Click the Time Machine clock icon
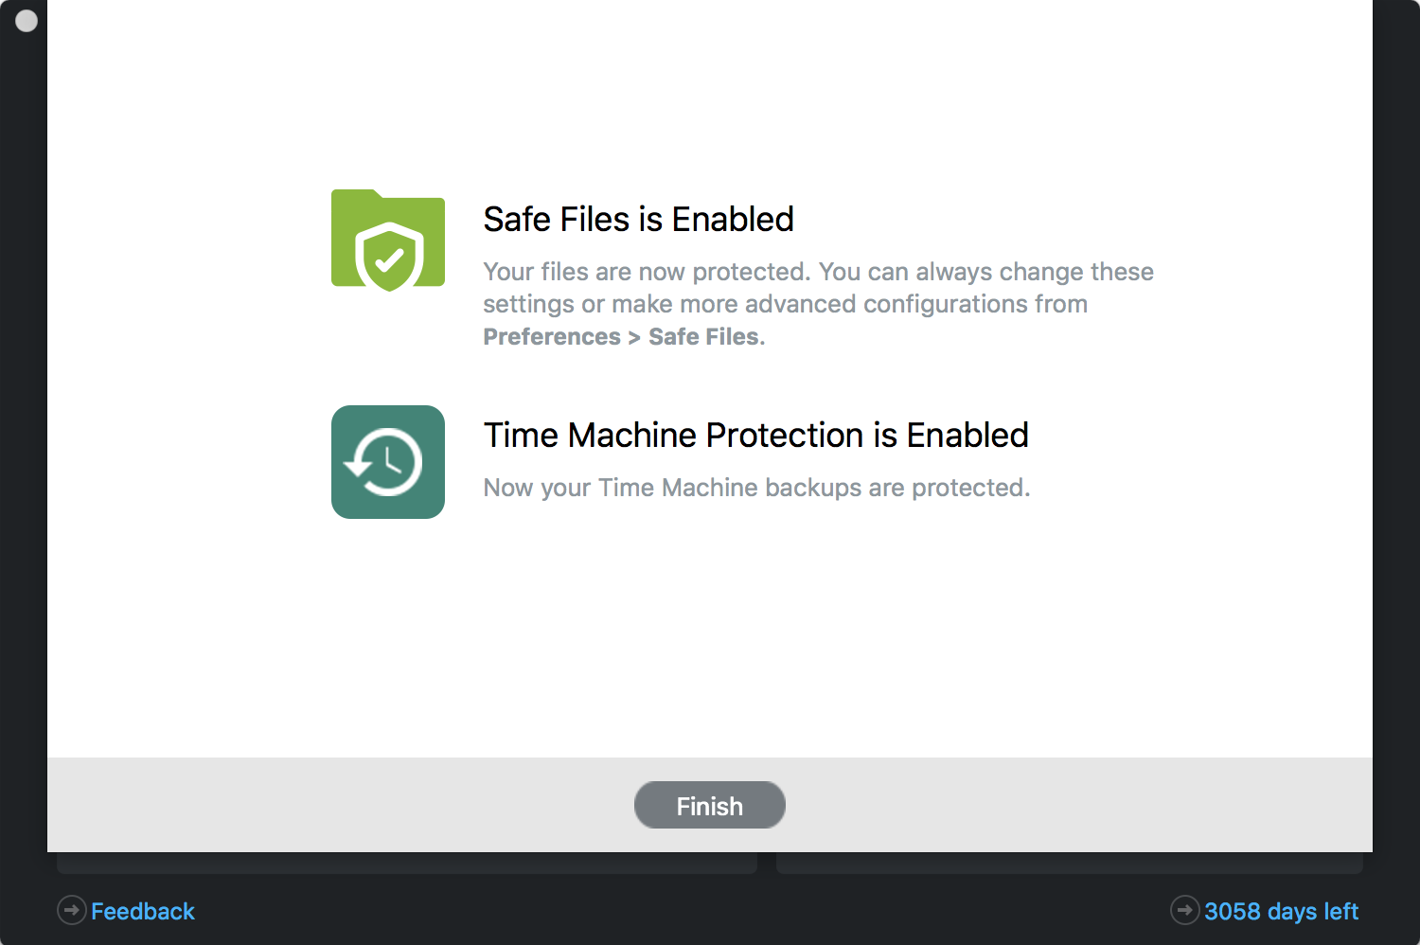 coord(388,462)
